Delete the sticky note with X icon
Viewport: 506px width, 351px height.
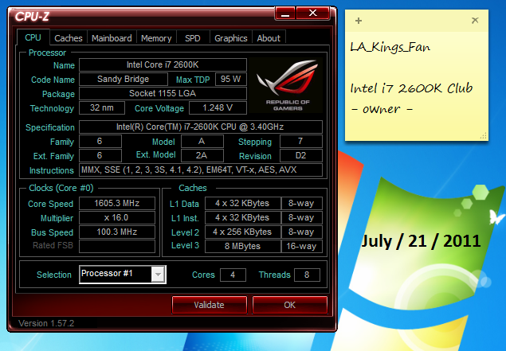click(475, 21)
